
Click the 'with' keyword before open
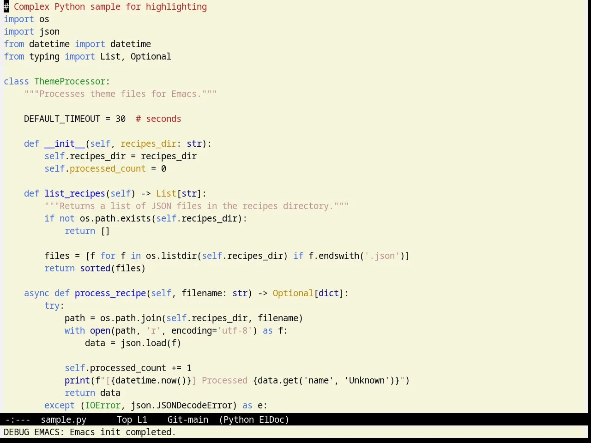75,330
